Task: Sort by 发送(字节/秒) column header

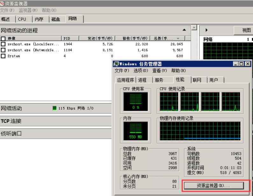Action: [x=97, y=39]
